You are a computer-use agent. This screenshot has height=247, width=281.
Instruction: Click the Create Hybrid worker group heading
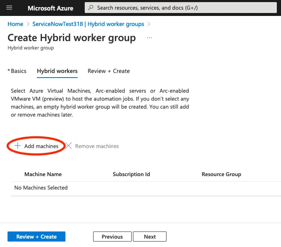coord(72,38)
